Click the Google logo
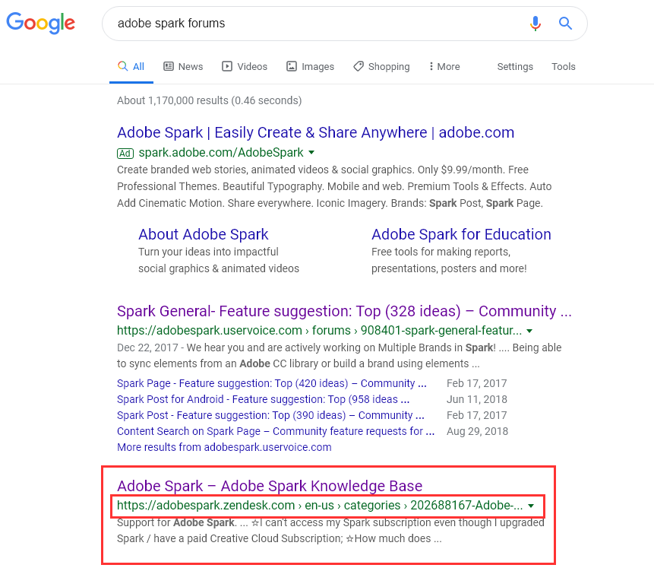The width and height of the screenshot is (654, 568). pos(41,23)
